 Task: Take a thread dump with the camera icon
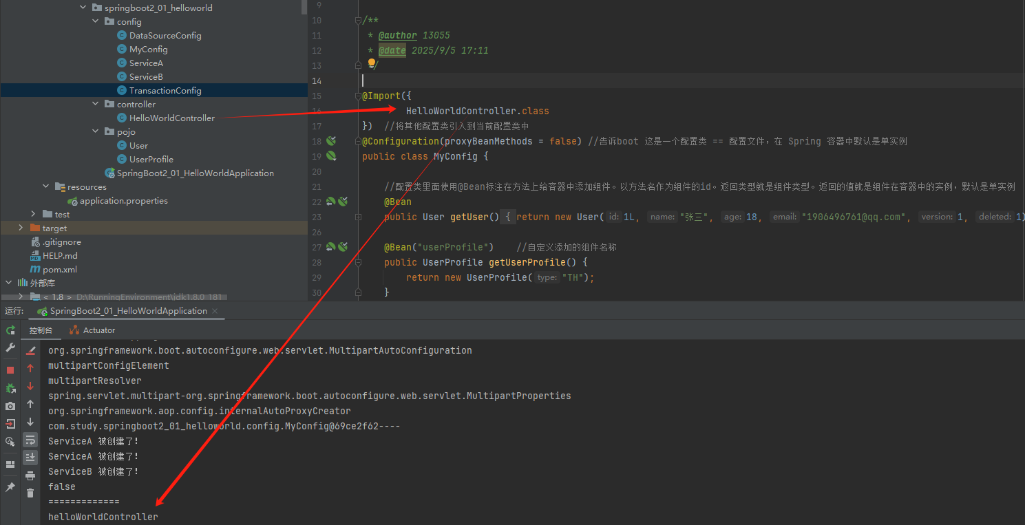pyautogui.click(x=10, y=407)
